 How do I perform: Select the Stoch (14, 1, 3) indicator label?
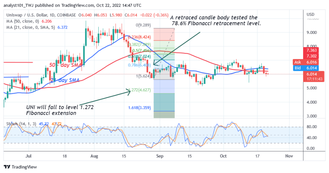click(21, 124)
